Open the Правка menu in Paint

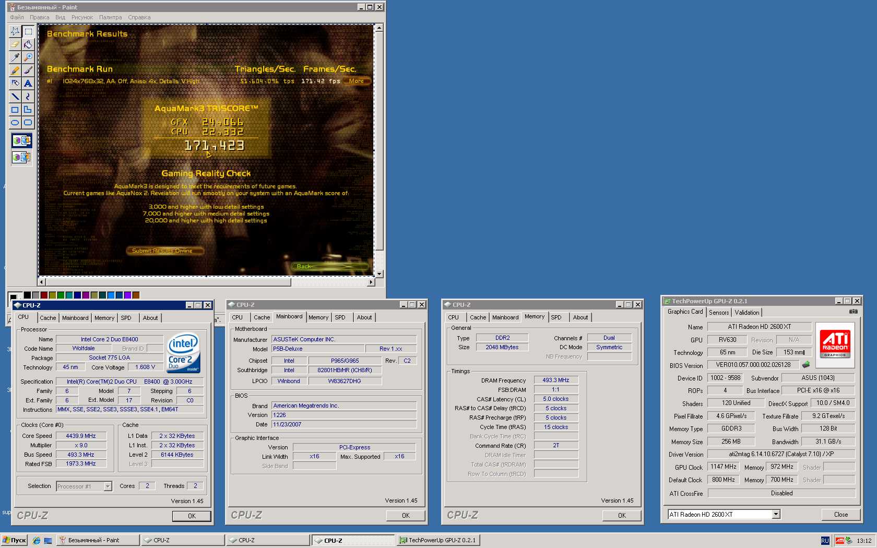[39, 17]
